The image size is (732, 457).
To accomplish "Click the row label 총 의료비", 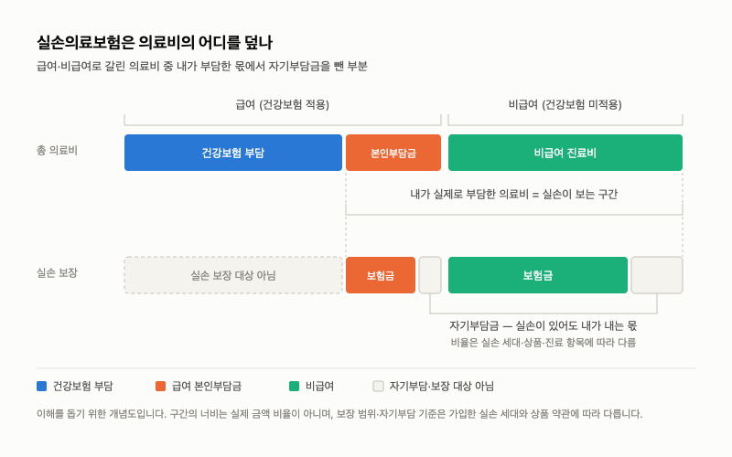I will [x=57, y=150].
